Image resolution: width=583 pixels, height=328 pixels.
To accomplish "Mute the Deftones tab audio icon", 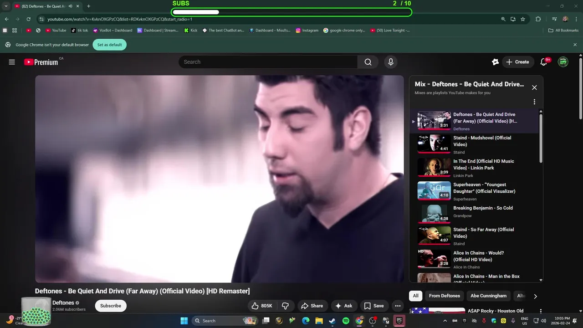I will tap(71, 6).
